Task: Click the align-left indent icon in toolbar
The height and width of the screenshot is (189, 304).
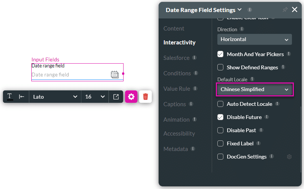Action: pos(22,97)
